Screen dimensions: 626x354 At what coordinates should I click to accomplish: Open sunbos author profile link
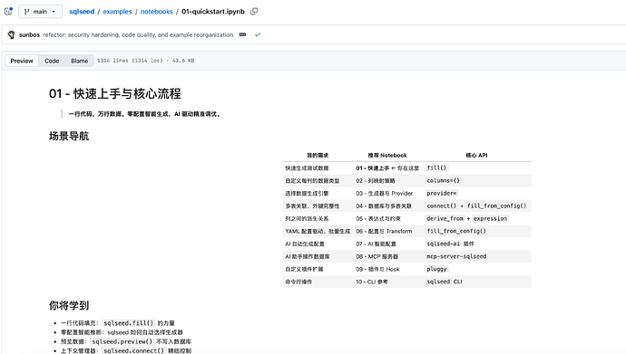(x=30, y=34)
